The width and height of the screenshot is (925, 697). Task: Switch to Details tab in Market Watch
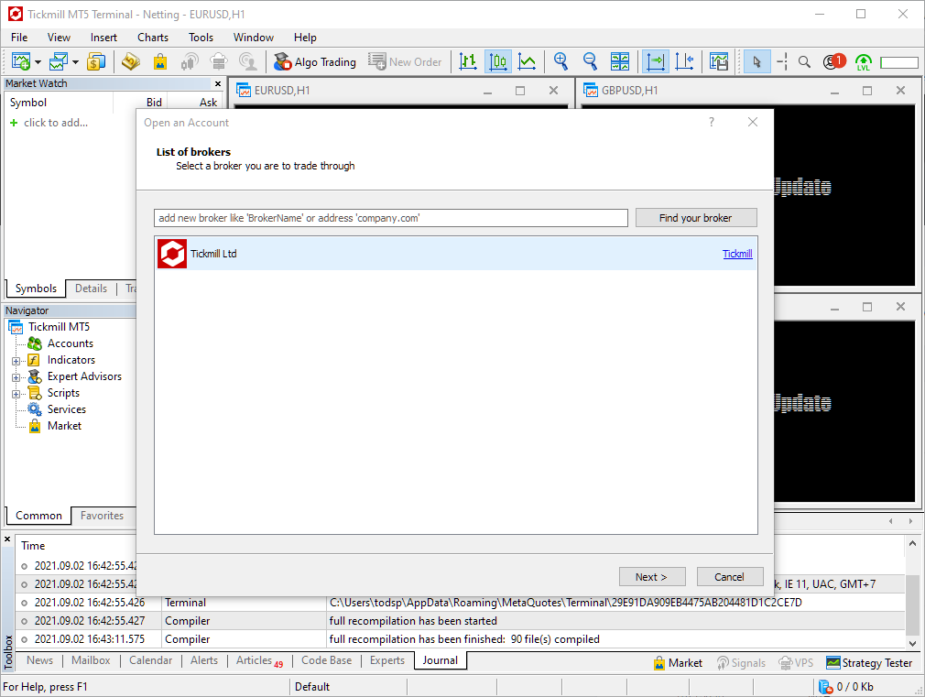tap(91, 289)
